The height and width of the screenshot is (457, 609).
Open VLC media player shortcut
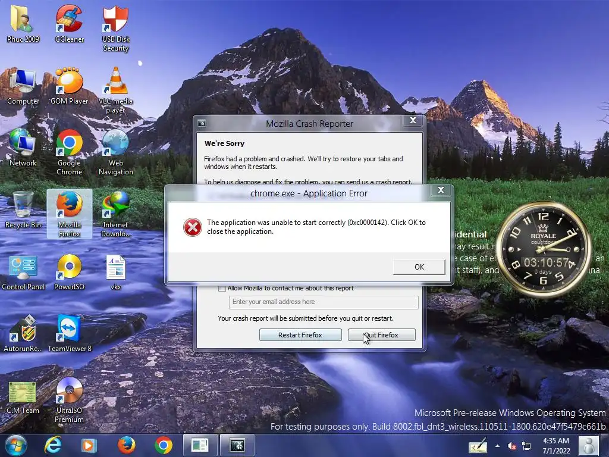coord(115,90)
